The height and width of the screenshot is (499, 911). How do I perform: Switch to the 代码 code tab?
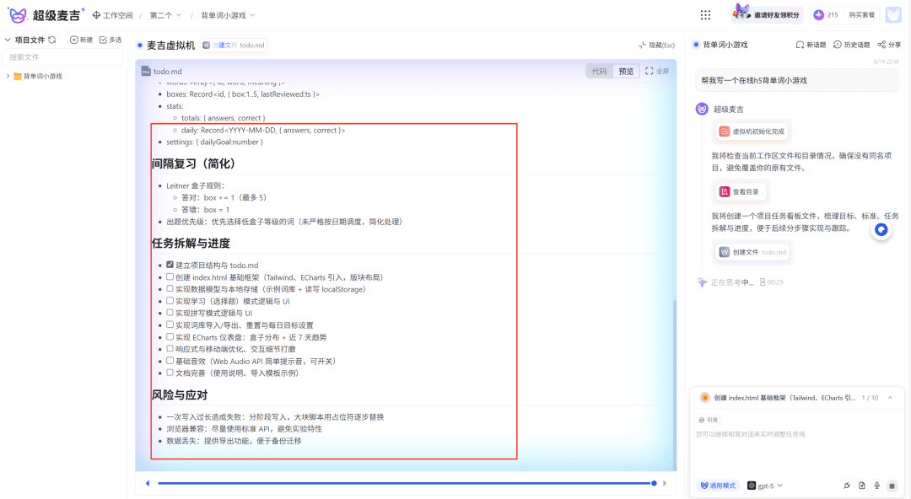(x=599, y=72)
